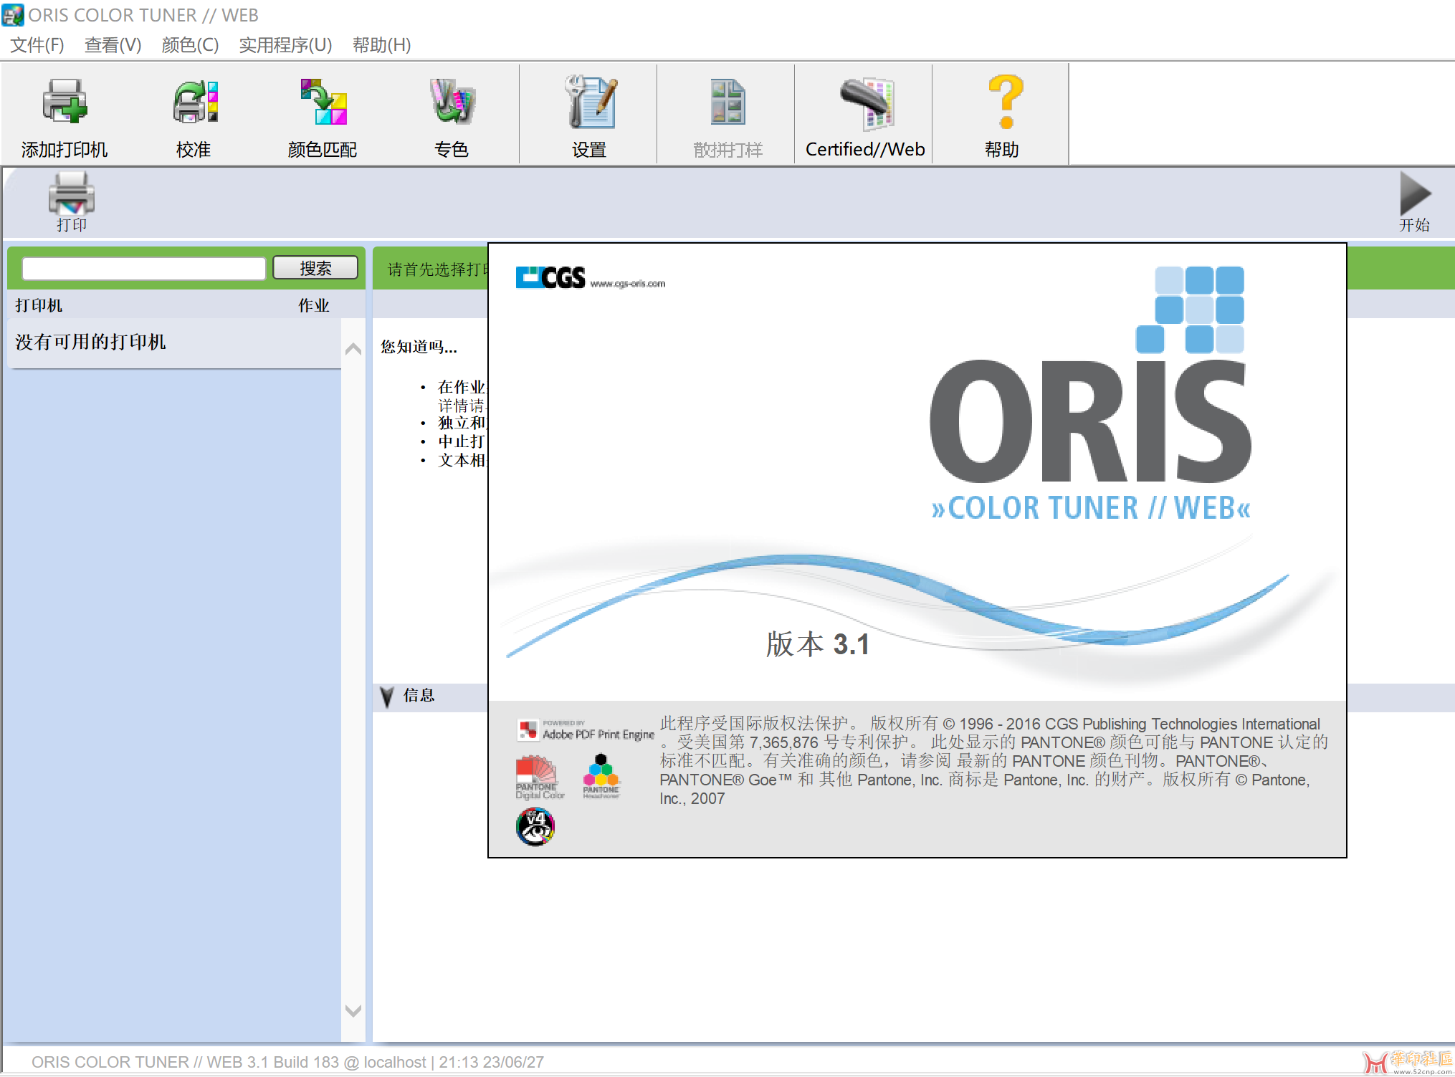Click the Jobs (作业) column header
This screenshot has width=1455, height=1077.
[314, 306]
